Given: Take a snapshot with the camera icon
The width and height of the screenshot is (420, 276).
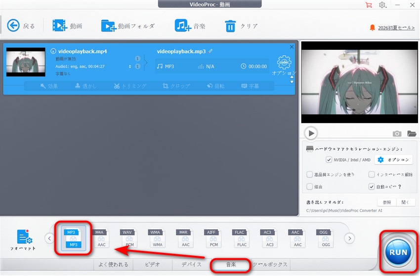Looking at the screenshot, I should (397, 134).
